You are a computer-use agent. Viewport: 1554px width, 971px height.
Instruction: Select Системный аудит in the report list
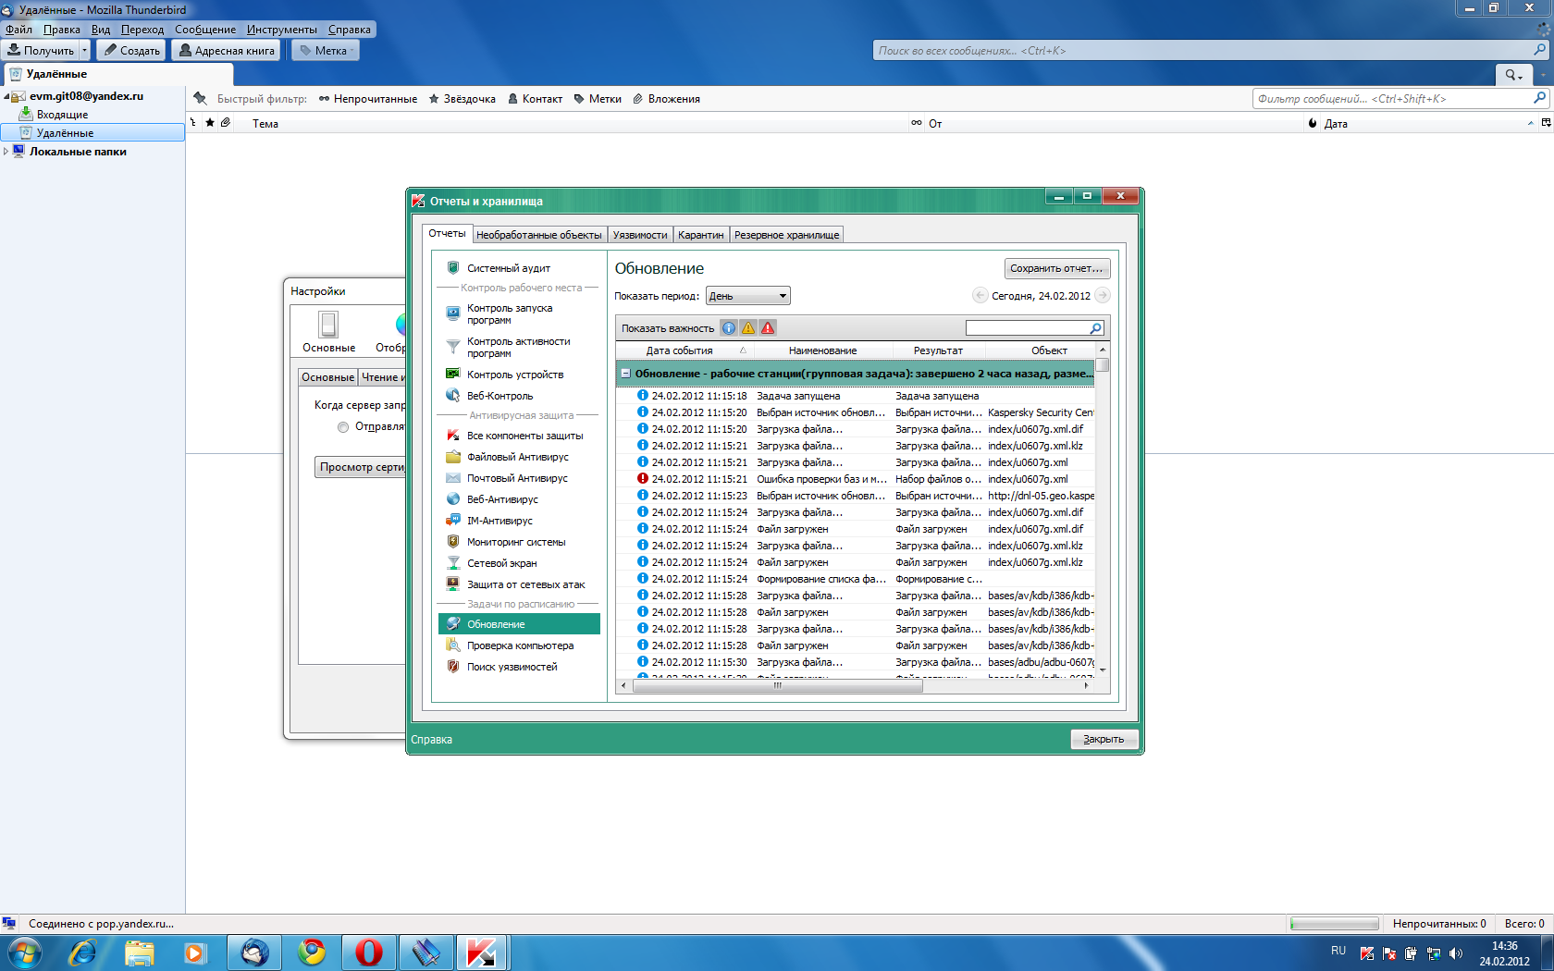point(508,268)
